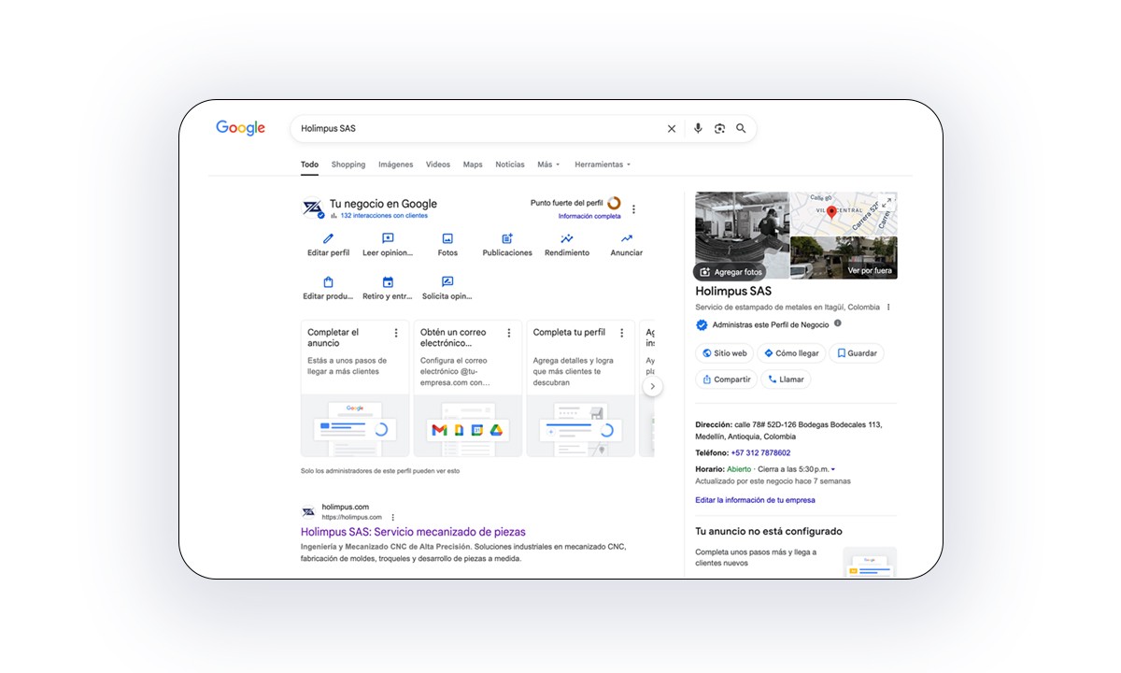Open Publicaciones post icon
Viewport: 1121px width, 673px height.
click(507, 239)
